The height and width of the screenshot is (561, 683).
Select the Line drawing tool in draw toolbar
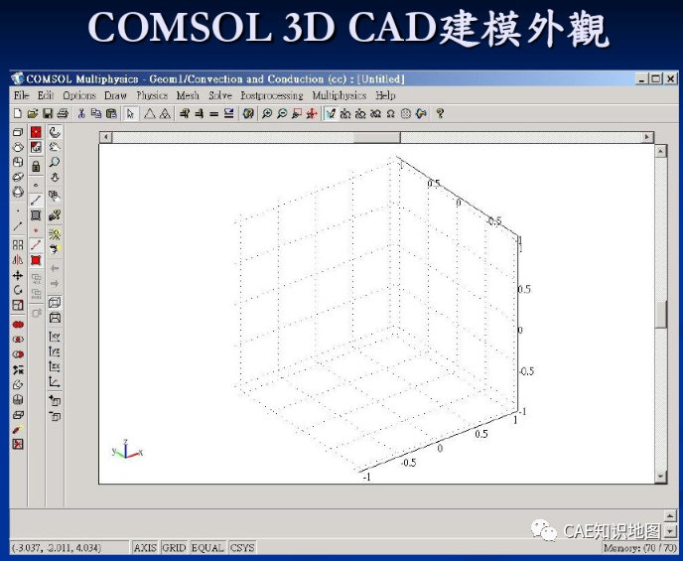18,226
